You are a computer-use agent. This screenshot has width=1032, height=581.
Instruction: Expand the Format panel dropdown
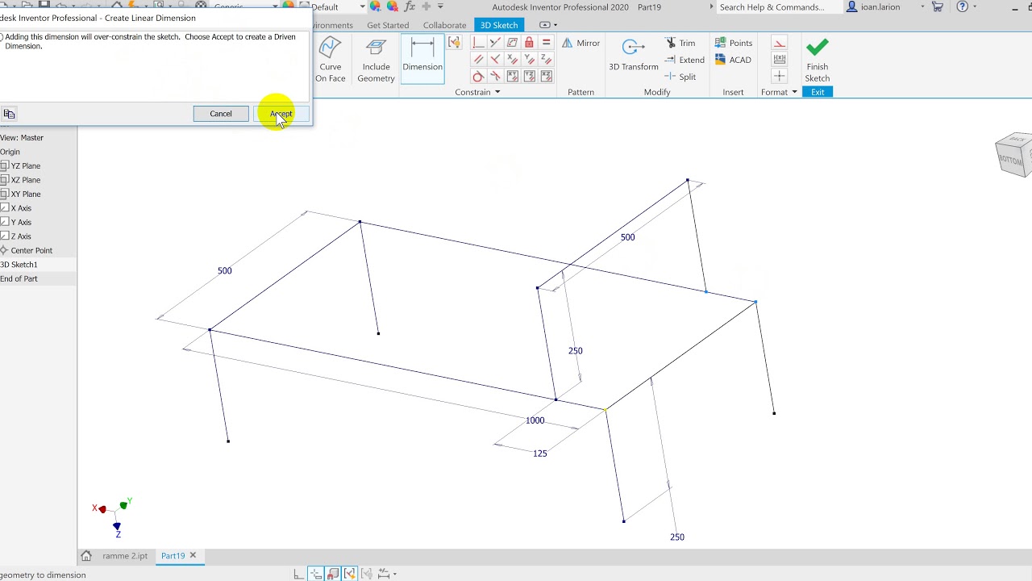point(794,92)
